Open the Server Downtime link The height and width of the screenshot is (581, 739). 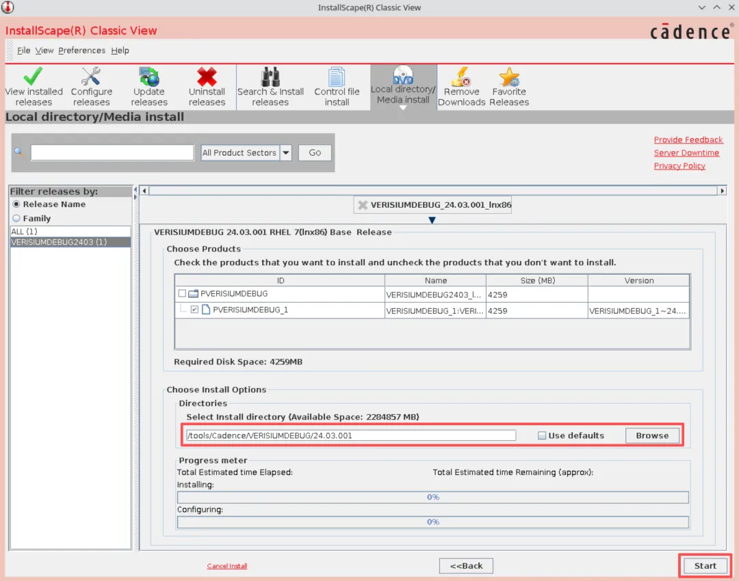click(x=686, y=153)
